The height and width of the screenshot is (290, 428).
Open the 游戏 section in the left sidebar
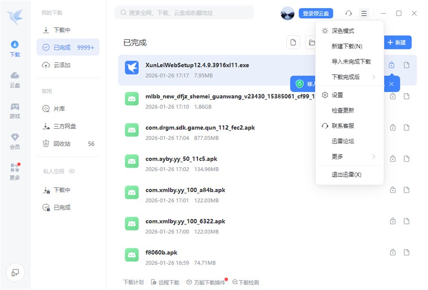(x=14, y=113)
